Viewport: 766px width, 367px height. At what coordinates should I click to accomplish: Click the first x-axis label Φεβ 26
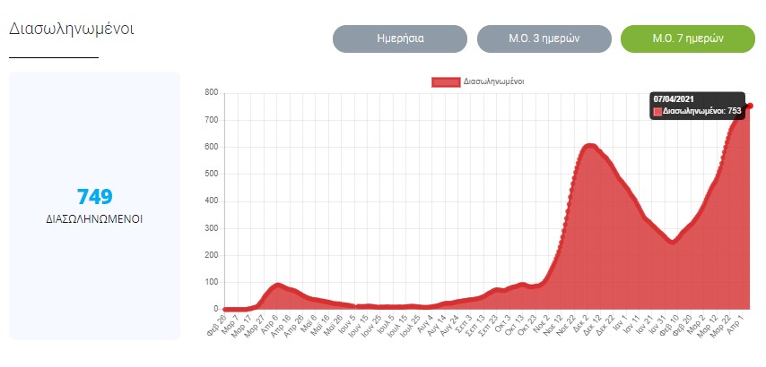click(x=217, y=324)
